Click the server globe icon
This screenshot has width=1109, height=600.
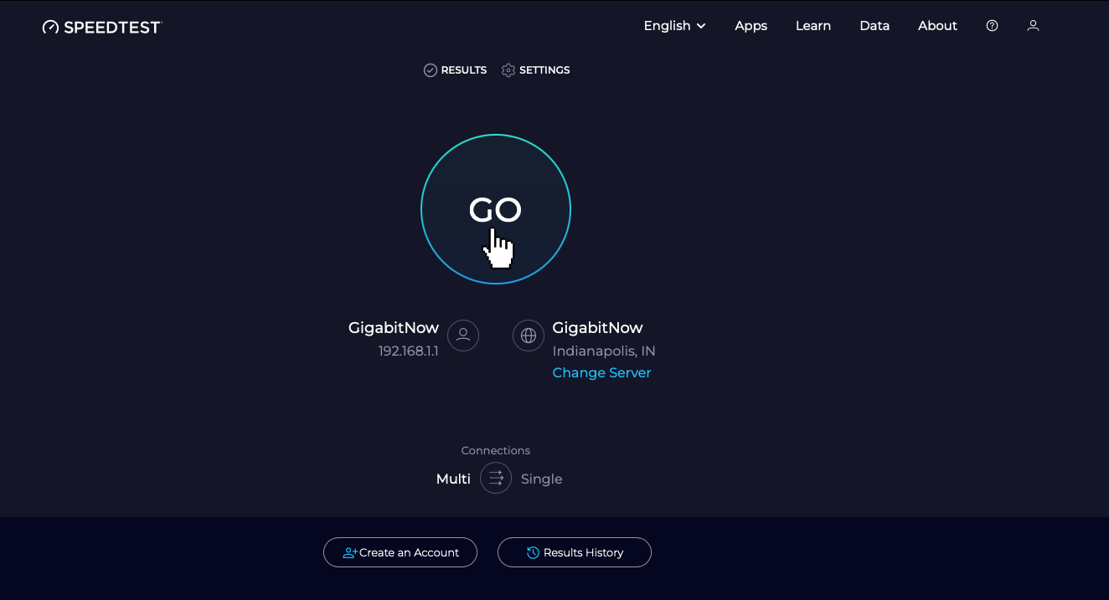tap(529, 336)
